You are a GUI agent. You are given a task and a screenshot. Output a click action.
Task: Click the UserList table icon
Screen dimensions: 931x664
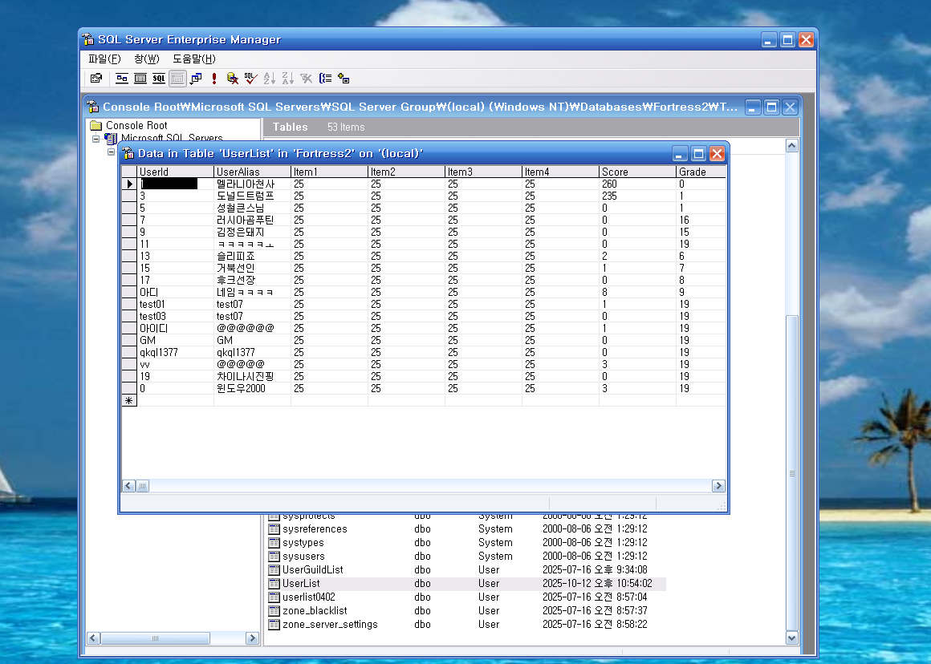point(274,583)
